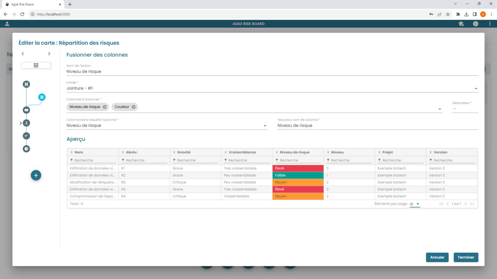Screen dimensions: 497x279
Task: Change Éléments par page using the 10 dropdown
Action: (x=414, y=204)
